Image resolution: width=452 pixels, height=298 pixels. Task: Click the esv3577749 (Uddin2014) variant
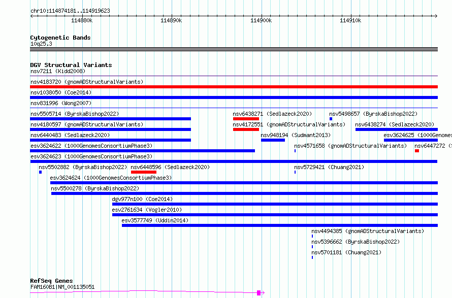coord(280,225)
